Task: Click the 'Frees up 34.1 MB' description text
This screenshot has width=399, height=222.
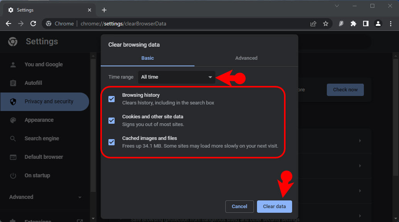Action: (x=200, y=146)
